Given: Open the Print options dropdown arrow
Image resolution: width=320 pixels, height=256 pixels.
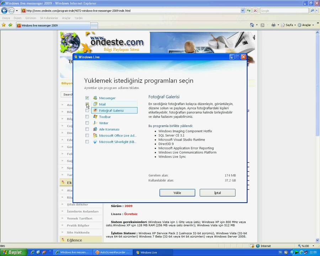Looking at the screenshot, I should (278, 25).
